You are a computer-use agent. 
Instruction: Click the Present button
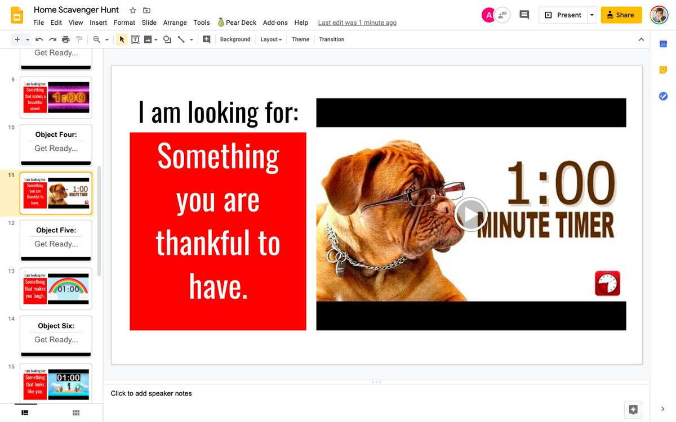pos(563,15)
